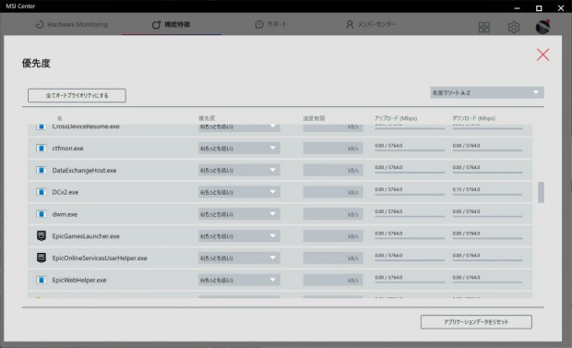Open the 名前でソート A-Z sort dropdown

(x=486, y=92)
